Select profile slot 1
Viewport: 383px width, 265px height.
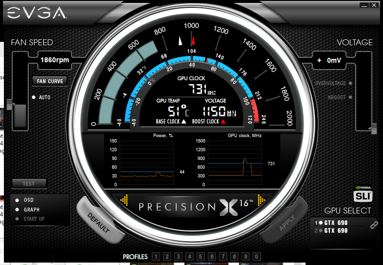tap(156, 256)
